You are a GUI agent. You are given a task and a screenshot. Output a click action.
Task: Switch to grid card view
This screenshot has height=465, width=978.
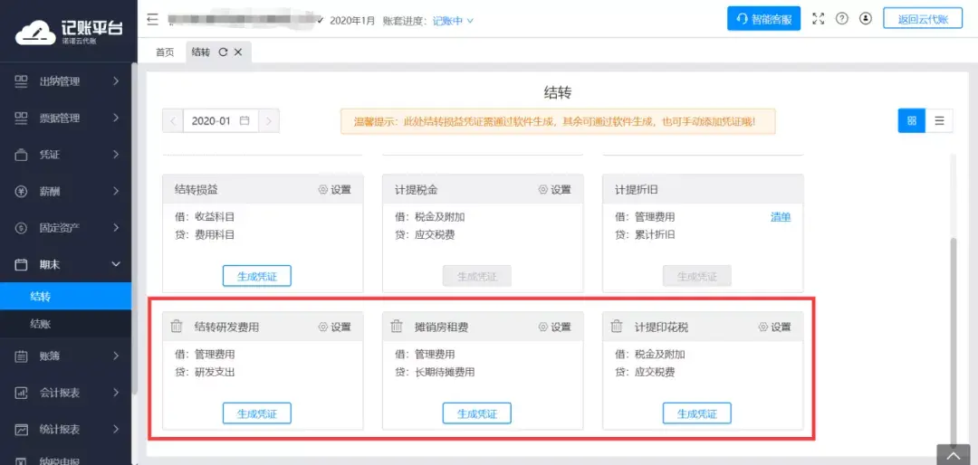click(x=911, y=121)
